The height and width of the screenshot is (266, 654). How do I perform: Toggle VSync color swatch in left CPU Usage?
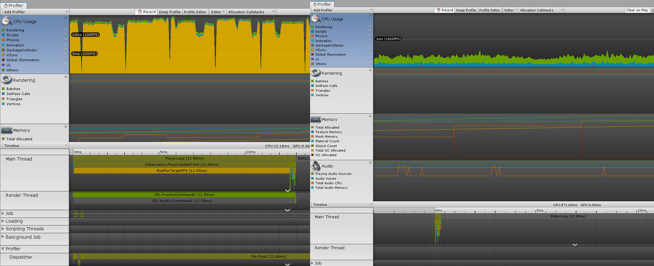point(3,55)
